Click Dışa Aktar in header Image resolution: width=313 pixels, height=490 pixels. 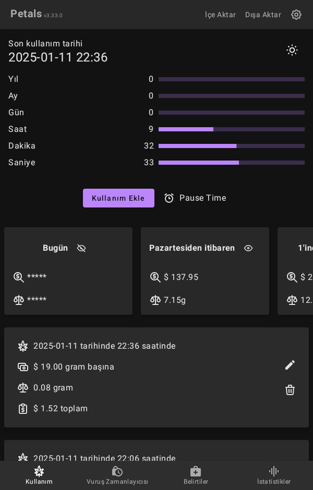point(263,15)
